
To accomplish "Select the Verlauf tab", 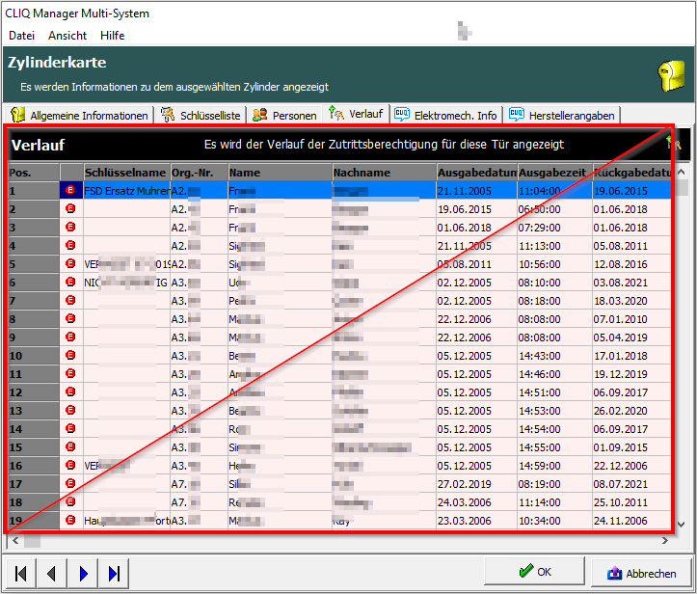I will pyautogui.click(x=356, y=114).
